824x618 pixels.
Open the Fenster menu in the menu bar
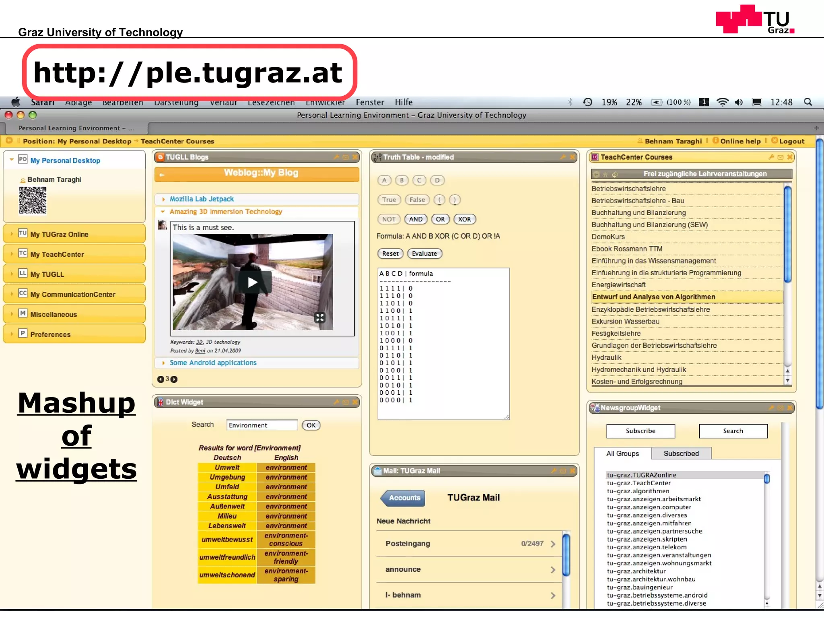click(x=369, y=102)
